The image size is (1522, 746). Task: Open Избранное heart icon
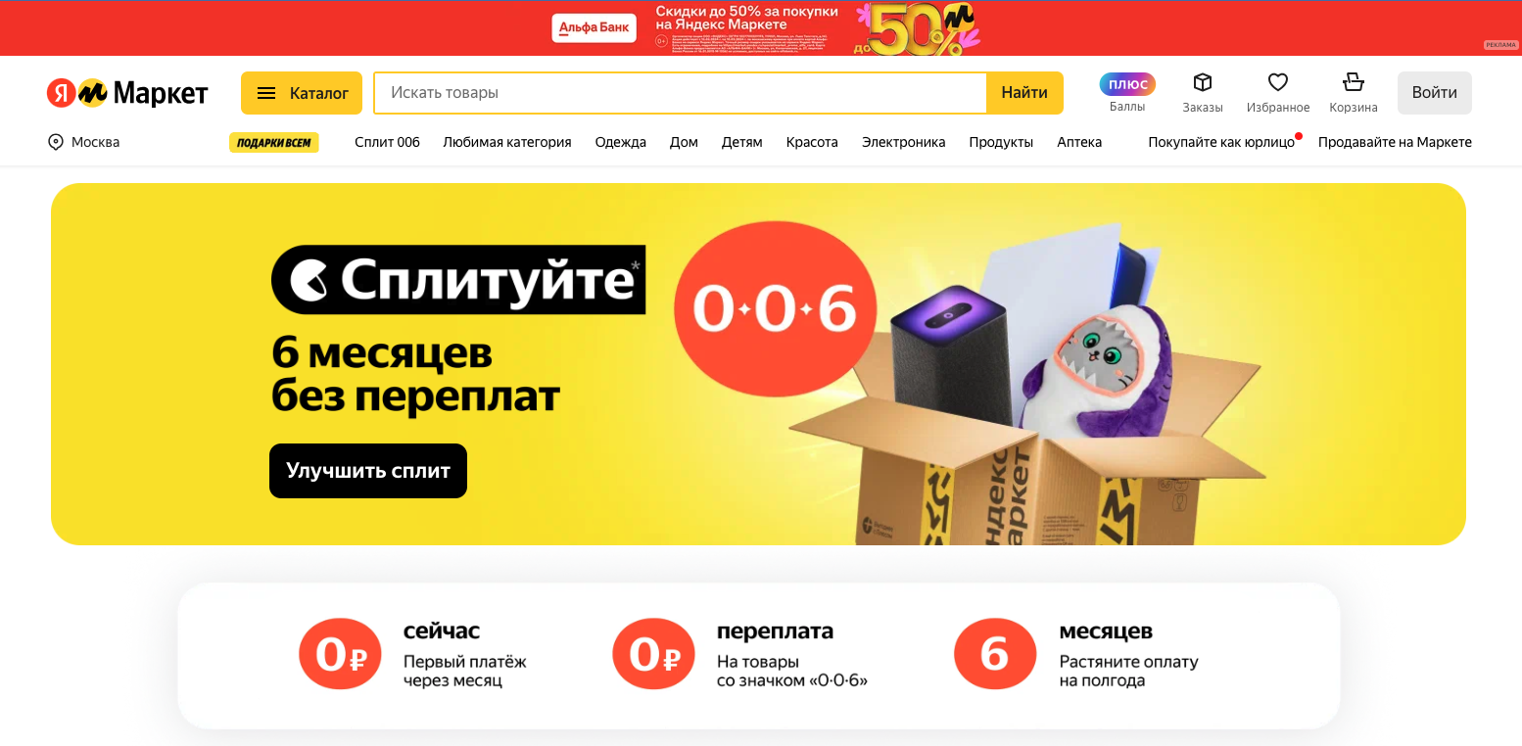pos(1278,82)
